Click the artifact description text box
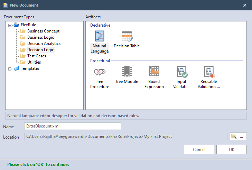Screen dimensions: 252x170 tap(126, 116)
